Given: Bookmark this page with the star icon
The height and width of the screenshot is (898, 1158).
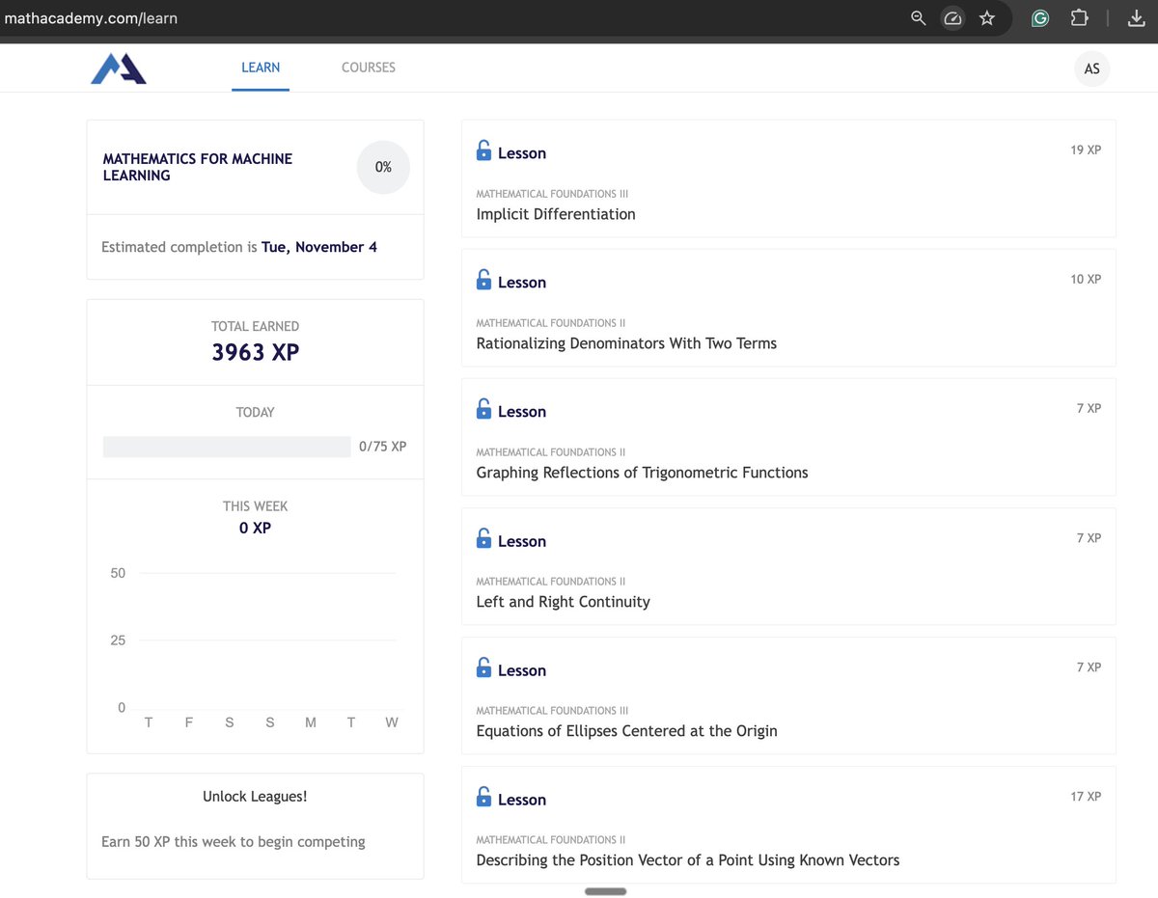Looking at the screenshot, I should 987,18.
